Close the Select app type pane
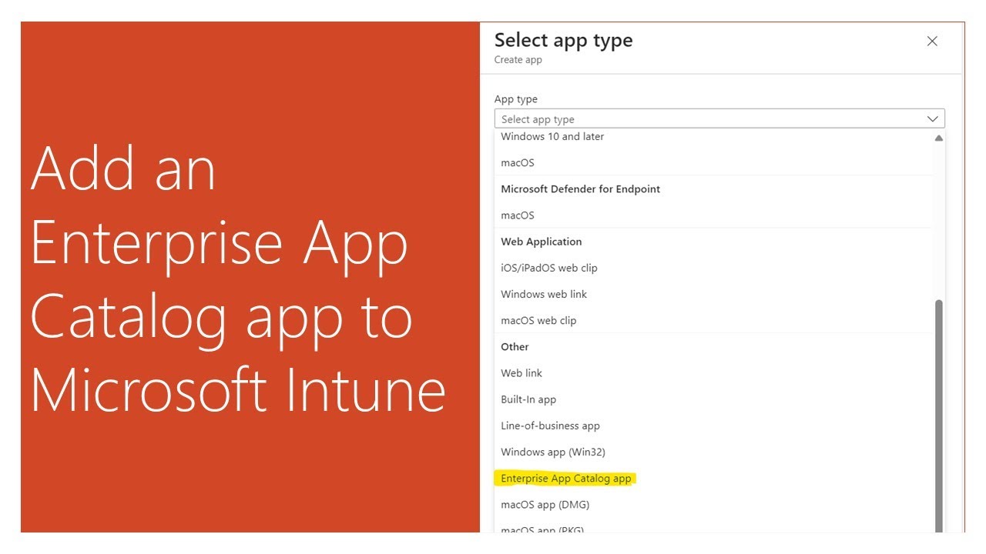The width and height of the screenshot is (986, 554). [x=932, y=42]
